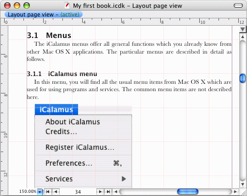Screen dimensions: 247x196
Task: Select the Layout page view tab
Action: [x=44, y=15]
